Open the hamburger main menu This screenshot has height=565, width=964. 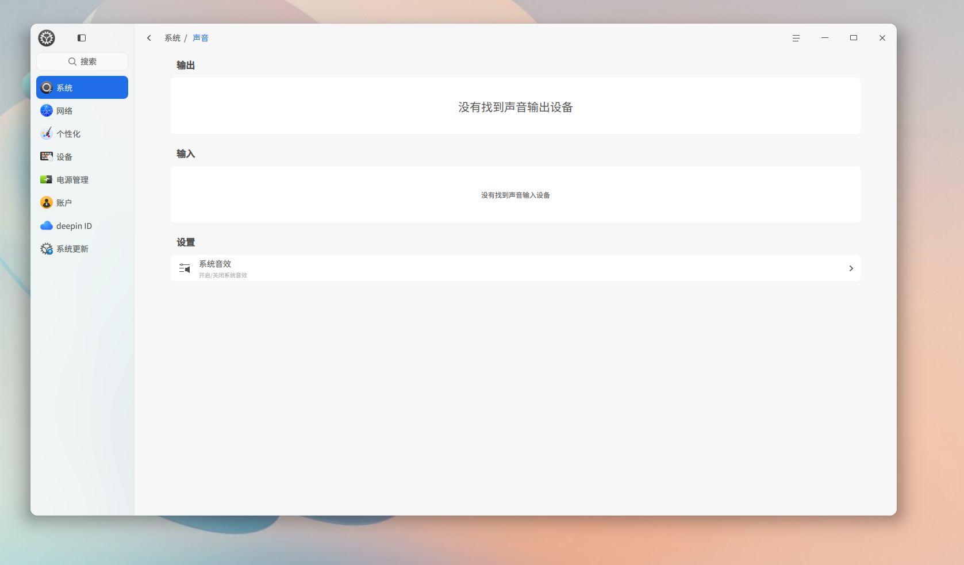[x=796, y=38]
